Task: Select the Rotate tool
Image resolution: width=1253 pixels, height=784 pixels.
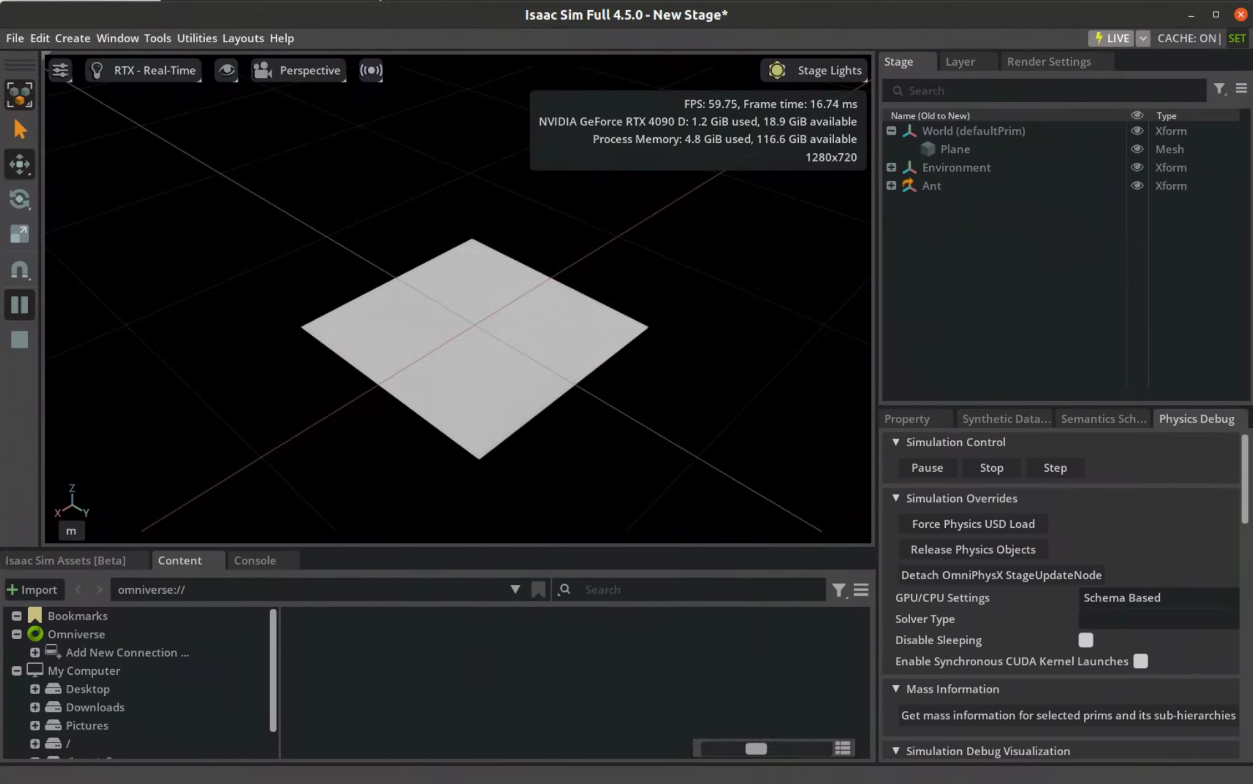Action: coord(19,199)
